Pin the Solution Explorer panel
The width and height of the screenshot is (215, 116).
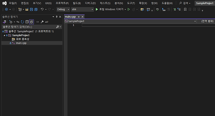coord(57,17)
